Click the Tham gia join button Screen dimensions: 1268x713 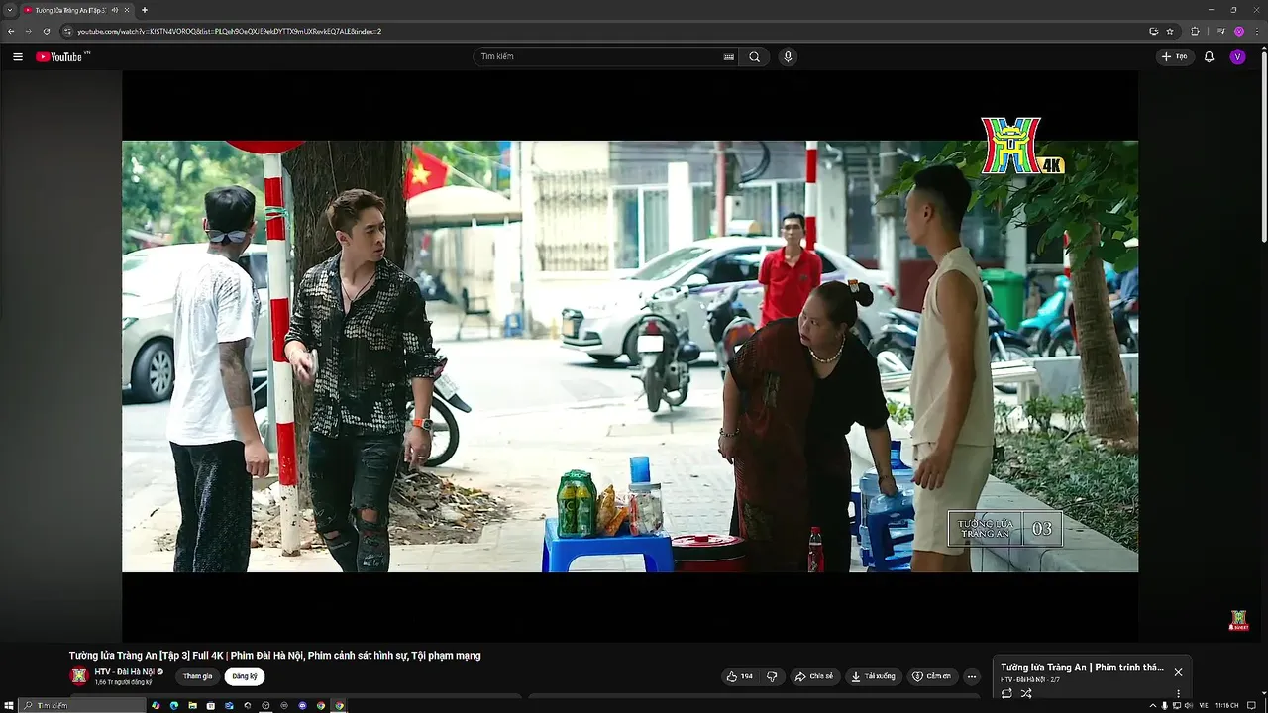point(197,676)
